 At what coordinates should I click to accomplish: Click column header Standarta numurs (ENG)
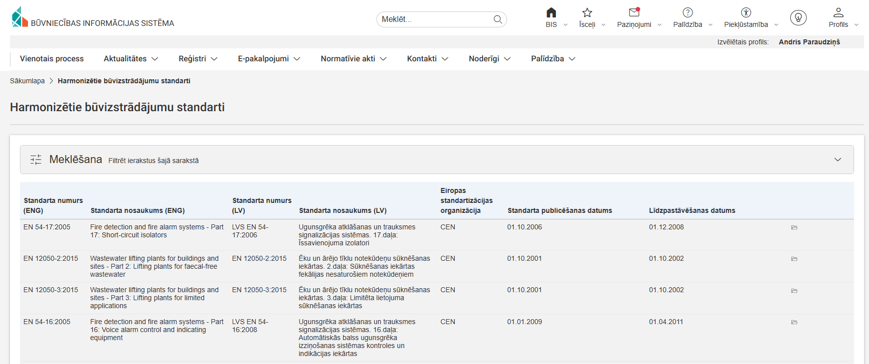point(53,205)
